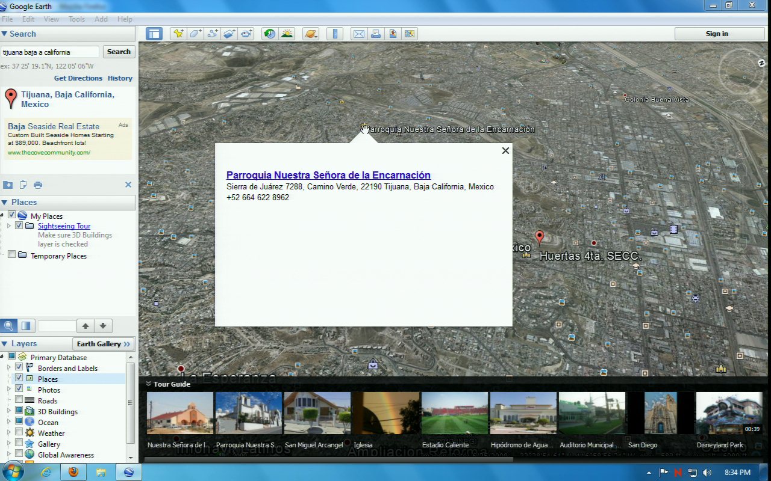
Task: Show historical imagery with the clock icon
Action: coord(270,34)
